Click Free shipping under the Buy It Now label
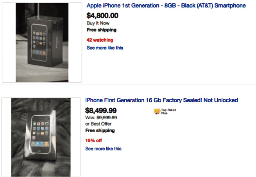Viewport: 256px width, 177px height. (101, 30)
